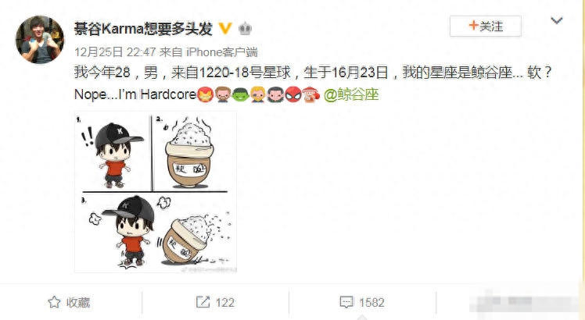Open the post timestamp 12月25日 22:47
The width and height of the screenshot is (585, 320).
pos(115,52)
